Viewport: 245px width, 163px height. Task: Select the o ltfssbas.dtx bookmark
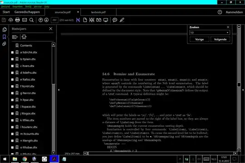coord(29,148)
